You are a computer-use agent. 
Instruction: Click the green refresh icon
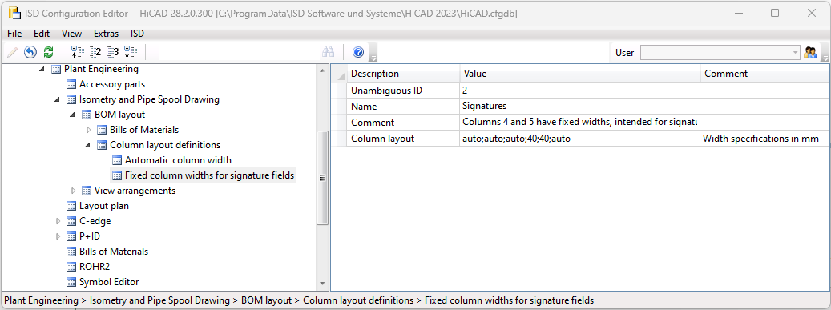(x=48, y=52)
